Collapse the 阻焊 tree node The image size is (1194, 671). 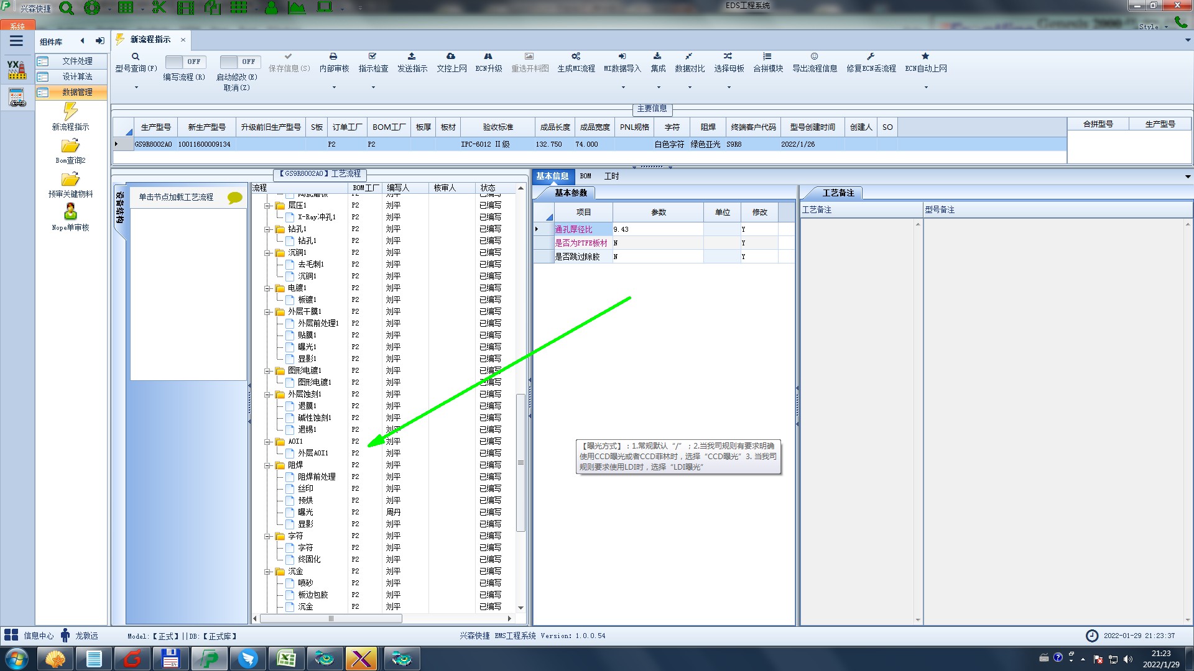(267, 465)
